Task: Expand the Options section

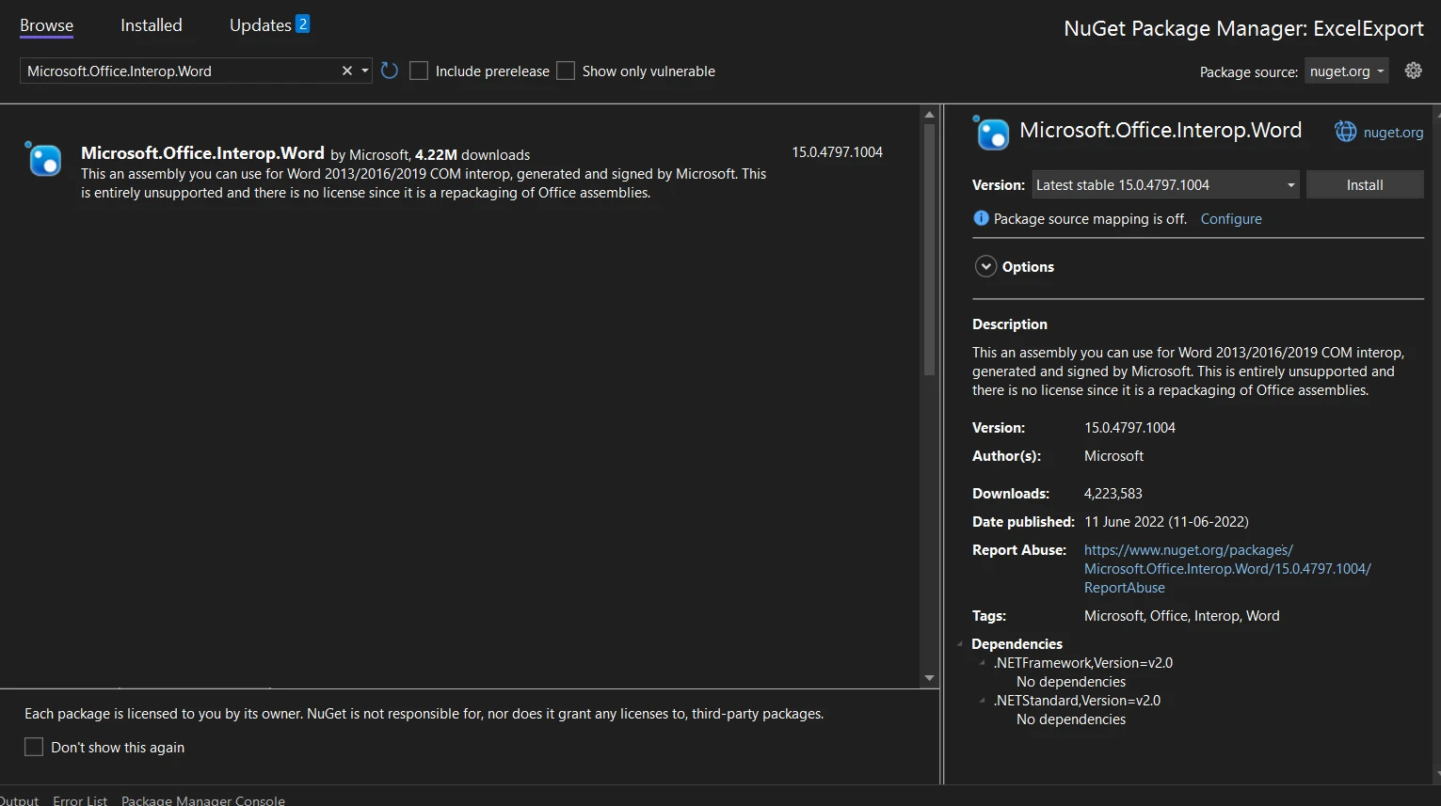Action: [985, 266]
